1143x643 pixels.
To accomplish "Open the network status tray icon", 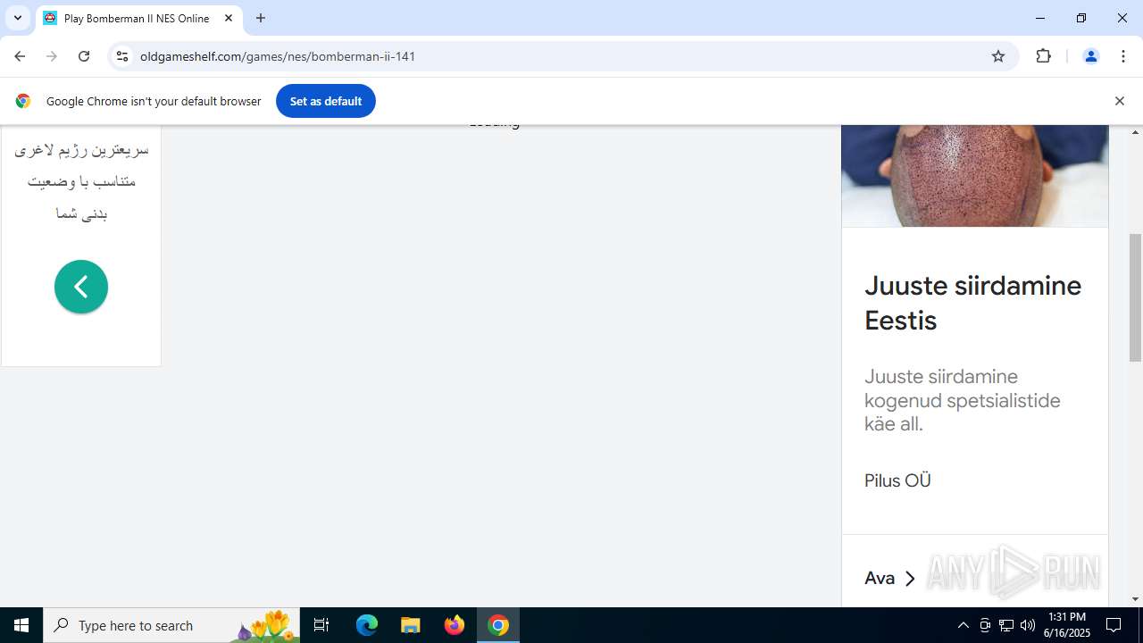I will point(1006,625).
